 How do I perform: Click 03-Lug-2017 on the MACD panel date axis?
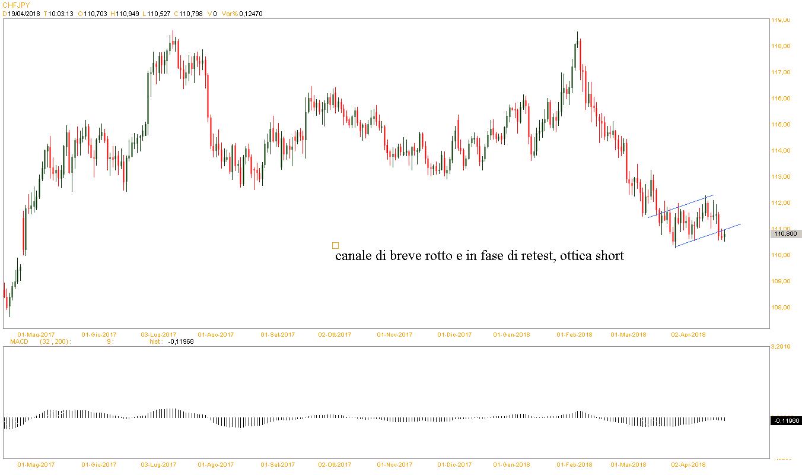pyautogui.click(x=158, y=465)
